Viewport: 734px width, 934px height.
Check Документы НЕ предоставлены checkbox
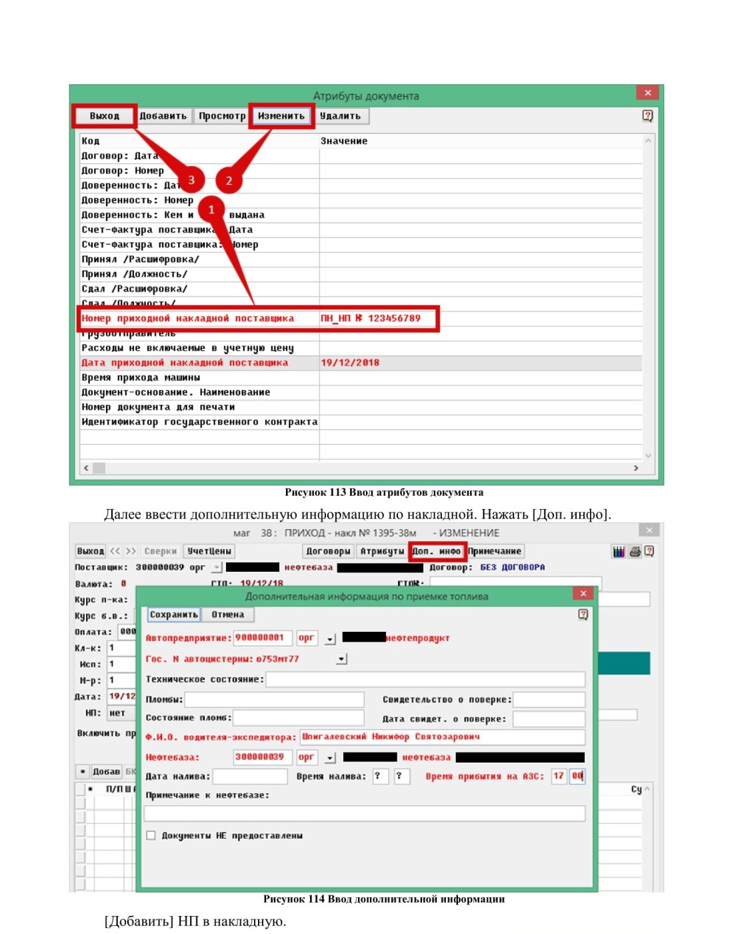(x=151, y=835)
